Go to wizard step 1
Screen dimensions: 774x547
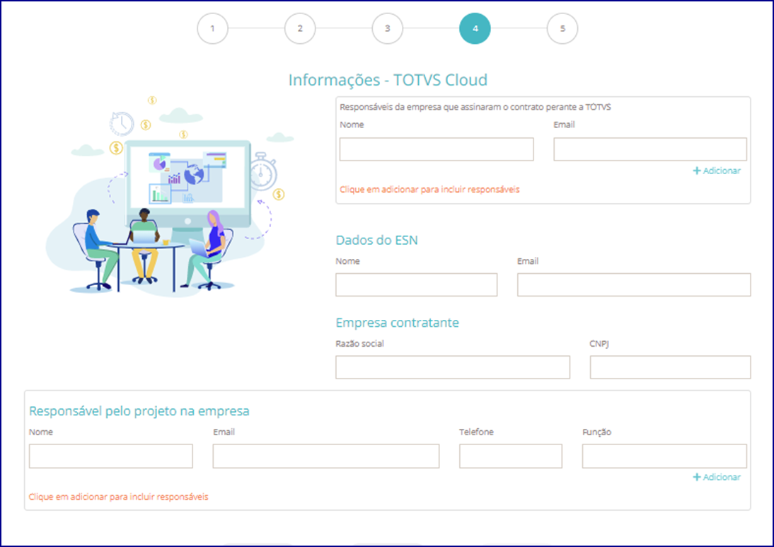tap(213, 28)
